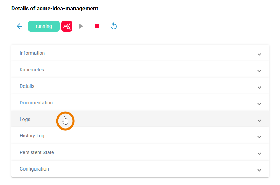Click the green running status badge
280x185 pixels.
coord(44,26)
